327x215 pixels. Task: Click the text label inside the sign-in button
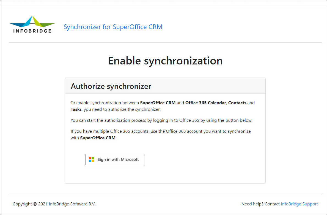coord(118,159)
